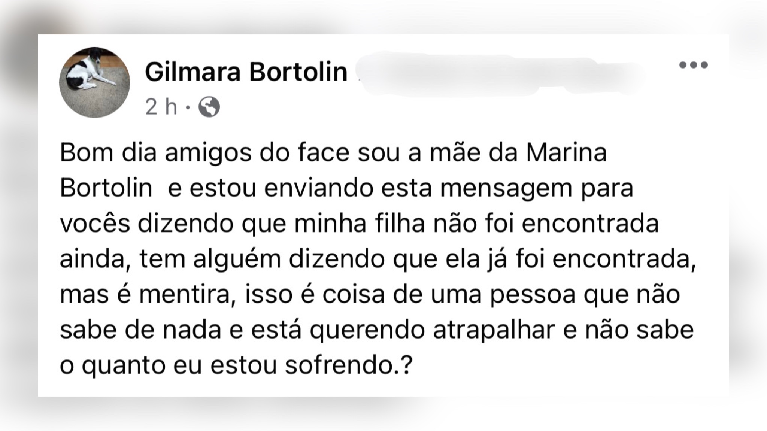Open Gilmara Bortolin's profile name link
767x431 pixels.
246,72
